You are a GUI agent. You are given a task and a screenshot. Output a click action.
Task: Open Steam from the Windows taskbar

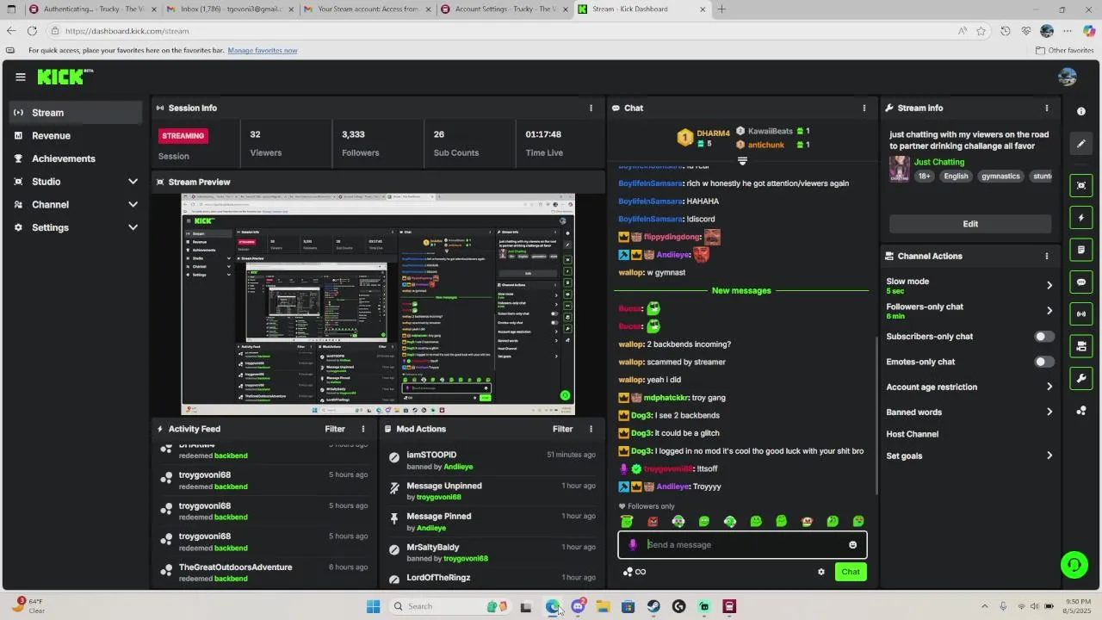click(653, 606)
